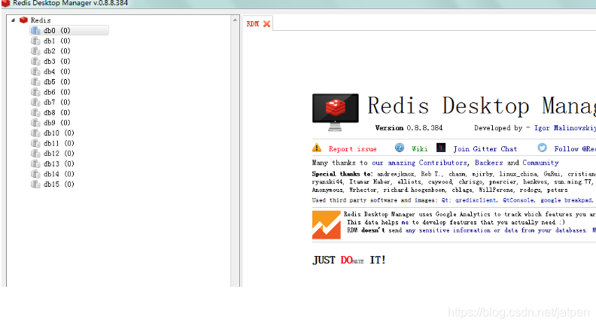Open the Wiki link
The width and height of the screenshot is (596, 326).
[x=419, y=149]
